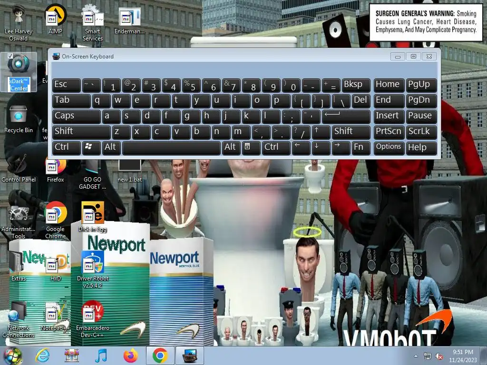
Task: Click the number 5 key
Action: tap(191, 85)
